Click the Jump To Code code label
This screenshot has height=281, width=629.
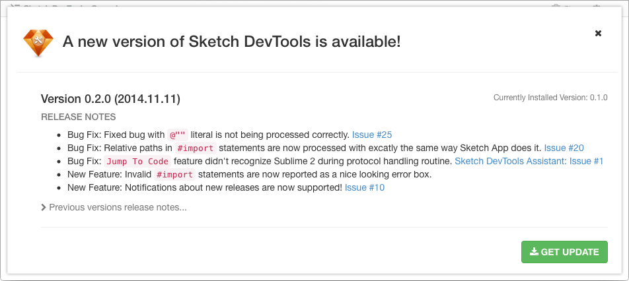tap(137, 161)
